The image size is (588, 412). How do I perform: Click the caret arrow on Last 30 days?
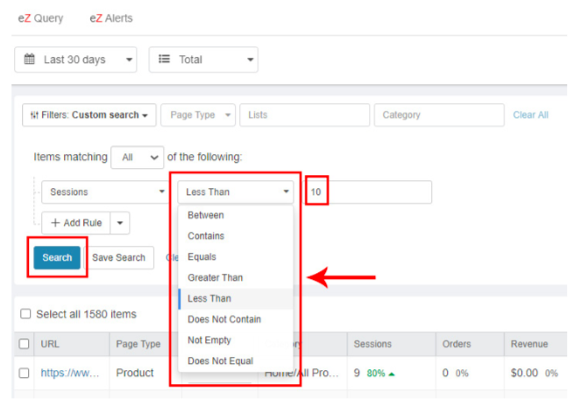pos(129,59)
